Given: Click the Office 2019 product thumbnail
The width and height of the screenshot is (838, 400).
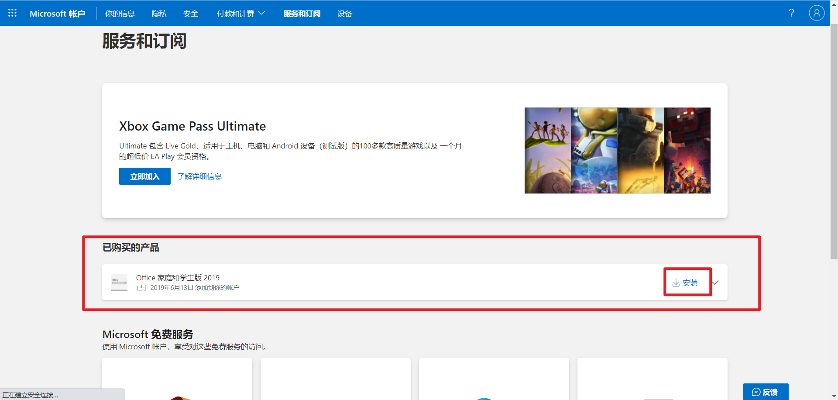Looking at the screenshot, I should point(119,282).
